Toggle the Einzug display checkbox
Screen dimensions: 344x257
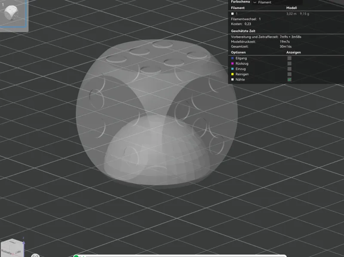click(x=289, y=69)
